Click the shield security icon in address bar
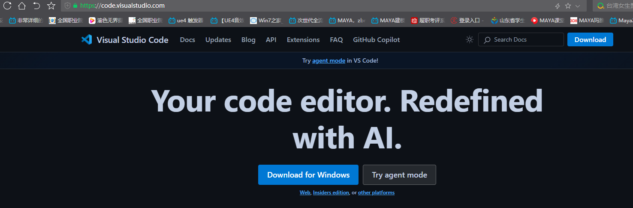633x208 pixels. [67, 6]
